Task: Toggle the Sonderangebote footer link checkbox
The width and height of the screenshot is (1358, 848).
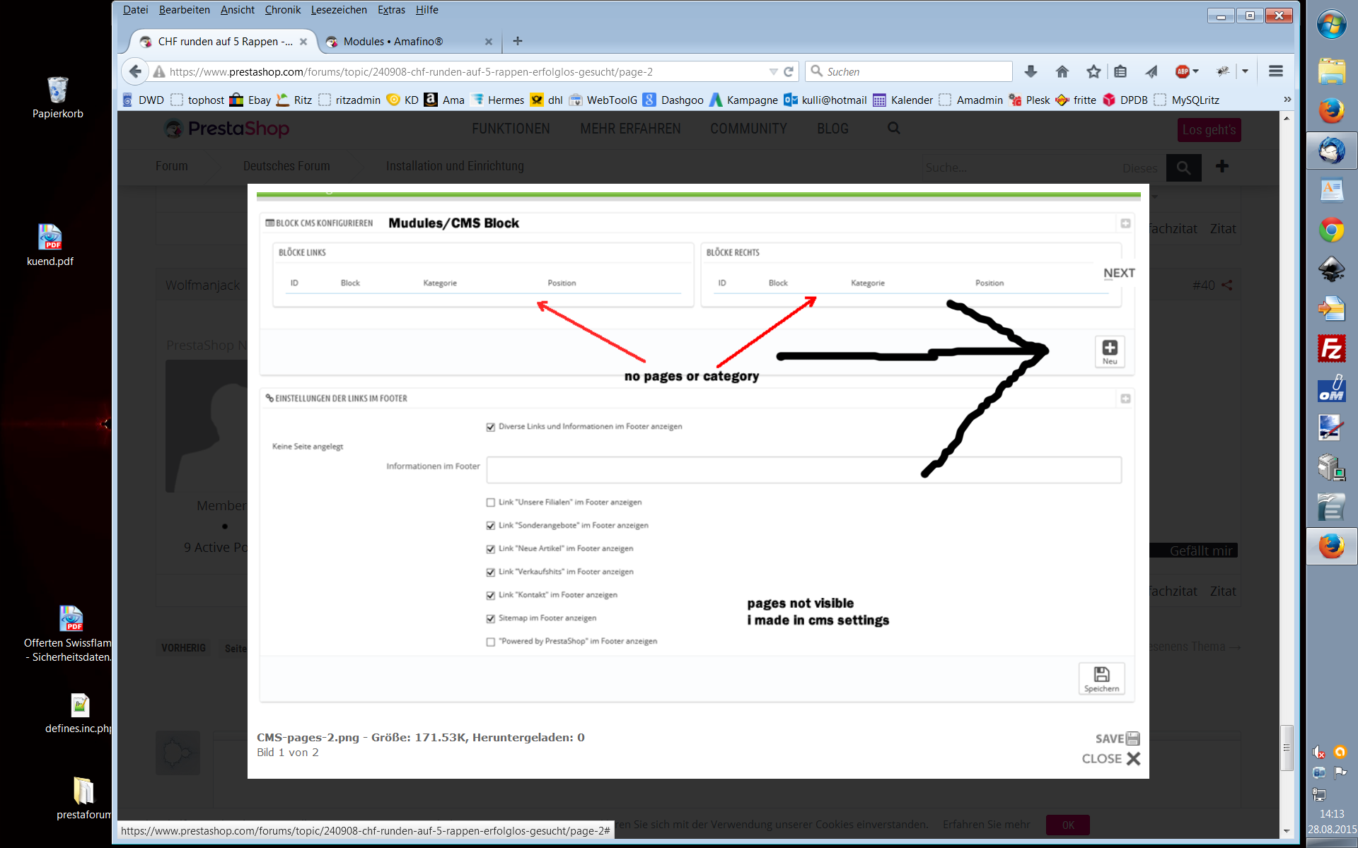Action: (x=490, y=526)
